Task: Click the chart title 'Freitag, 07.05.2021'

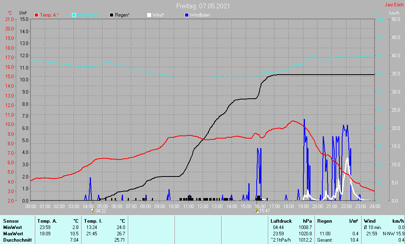Action: click(x=203, y=6)
